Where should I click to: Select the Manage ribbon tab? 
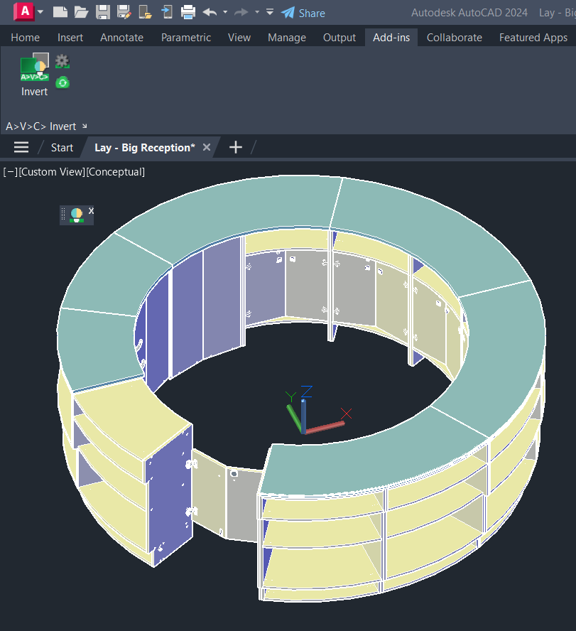pos(287,38)
